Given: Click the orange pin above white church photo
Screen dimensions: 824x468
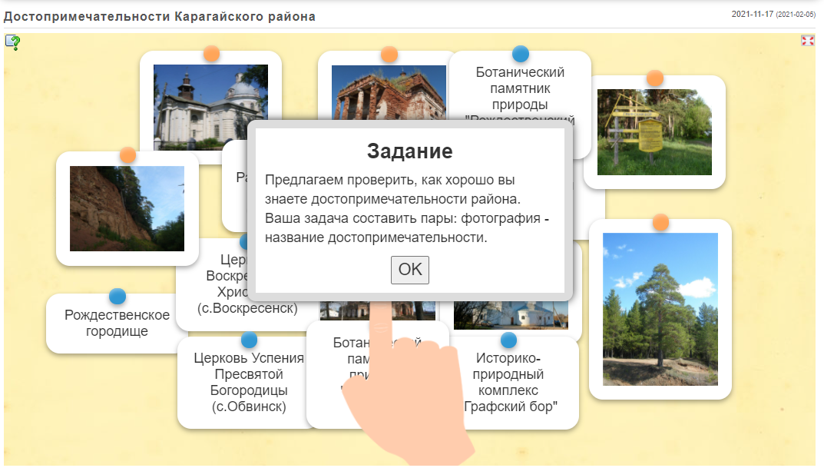Looking at the screenshot, I should pos(211,54).
